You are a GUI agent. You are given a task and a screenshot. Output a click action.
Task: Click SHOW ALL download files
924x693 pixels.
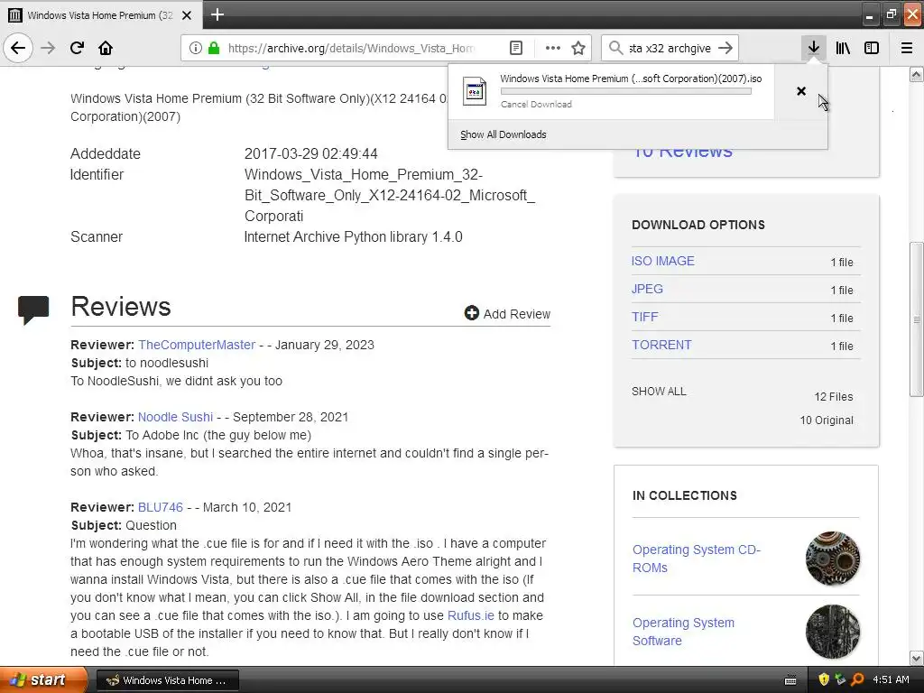point(659,392)
